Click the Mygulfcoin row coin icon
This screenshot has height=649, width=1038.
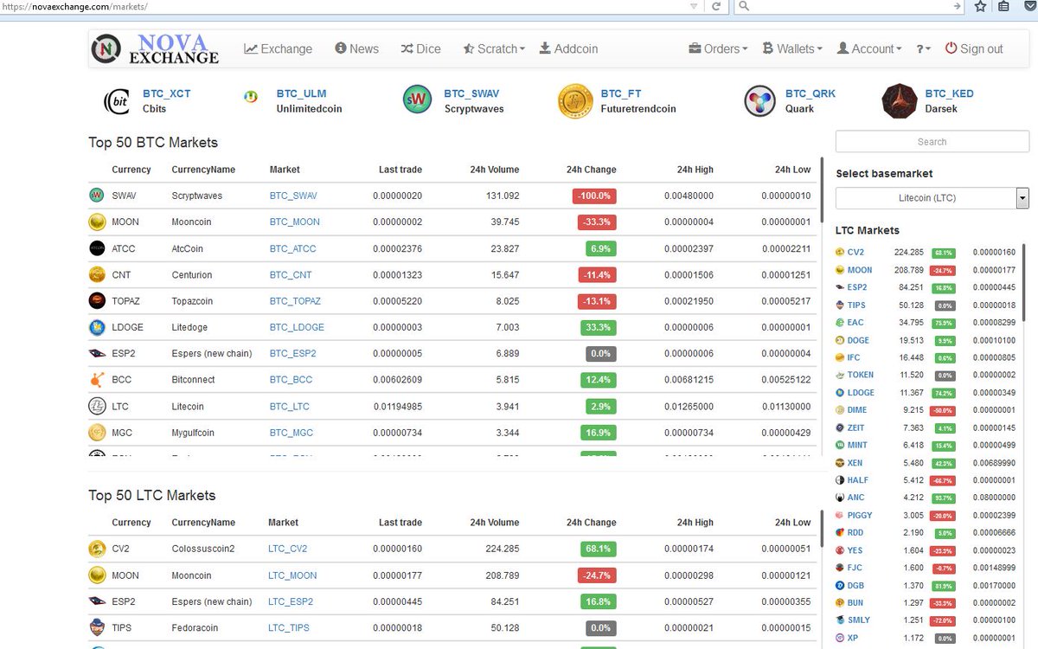click(97, 433)
